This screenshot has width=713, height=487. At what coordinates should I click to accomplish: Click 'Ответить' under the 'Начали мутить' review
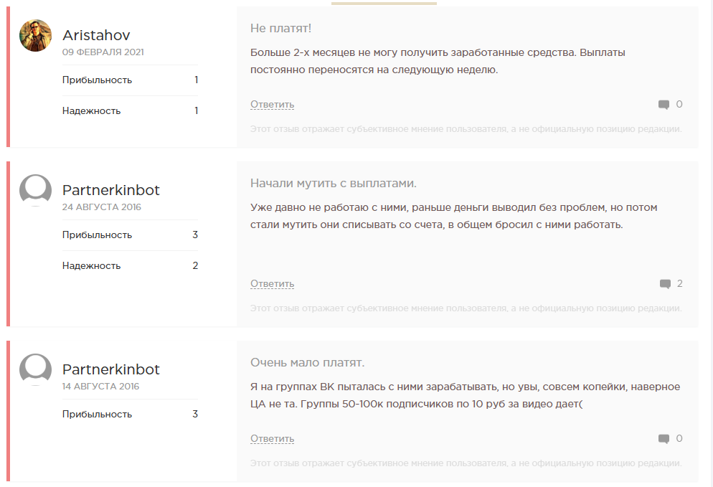(272, 284)
